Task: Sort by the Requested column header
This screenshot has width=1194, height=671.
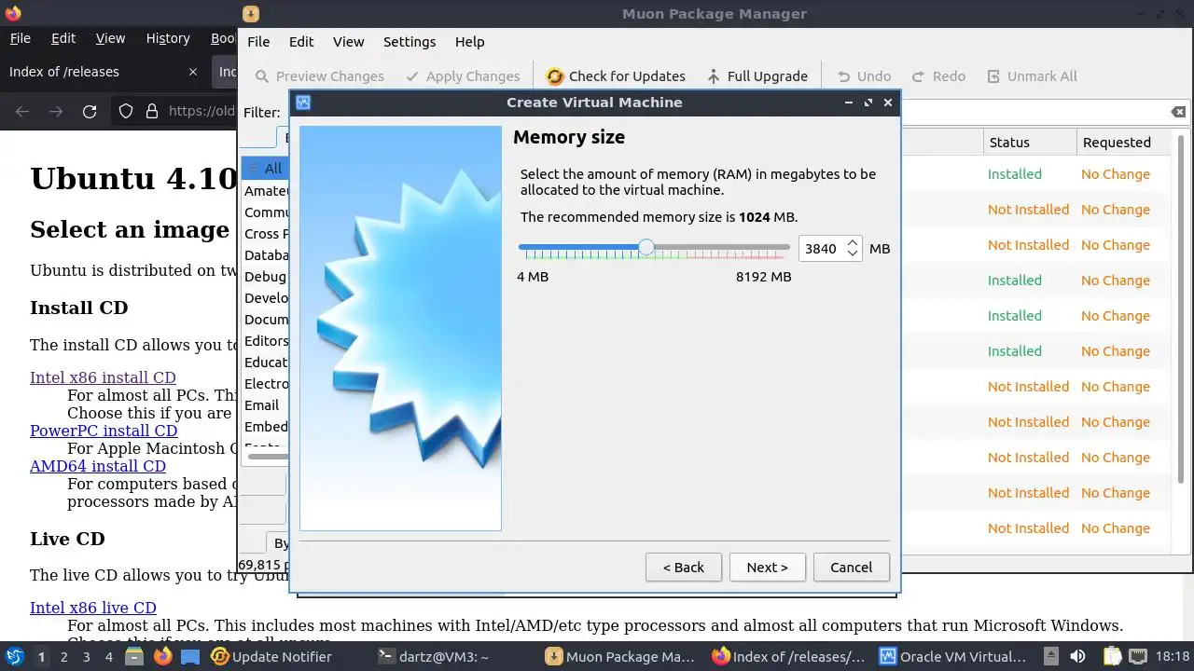Action: pos(1122,142)
